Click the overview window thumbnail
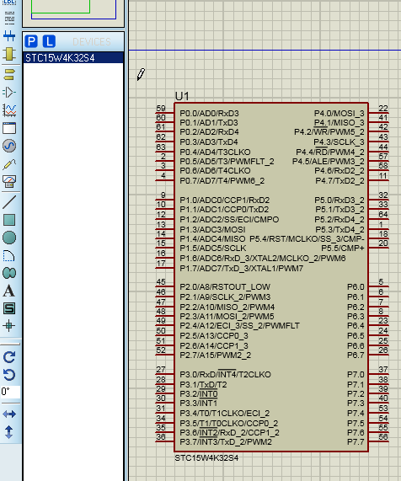 point(73,13)
